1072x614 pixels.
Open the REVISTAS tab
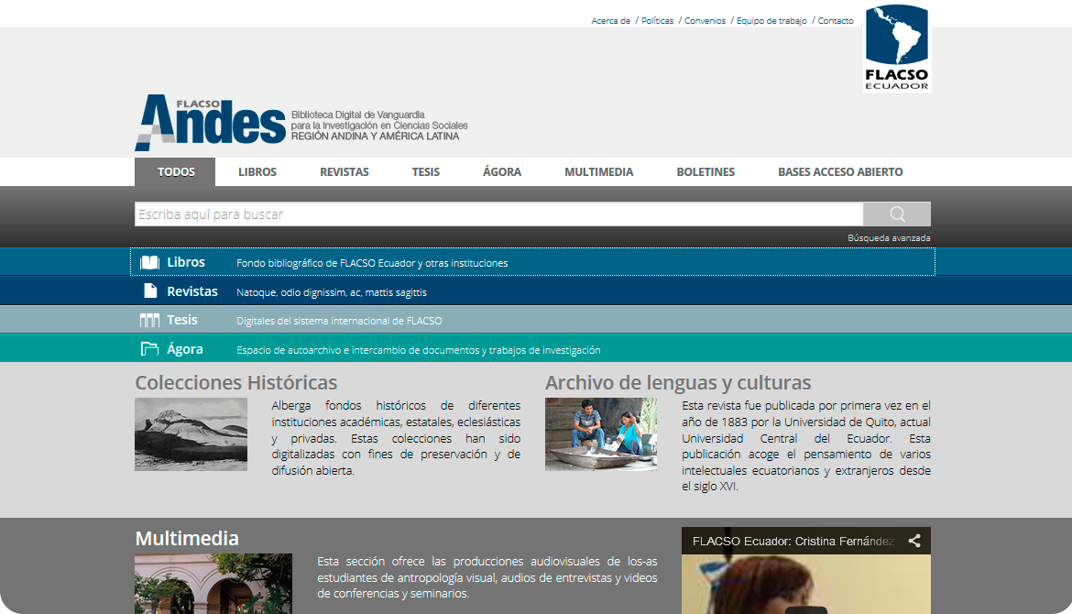pyautogui.click(x=344, y=171)
